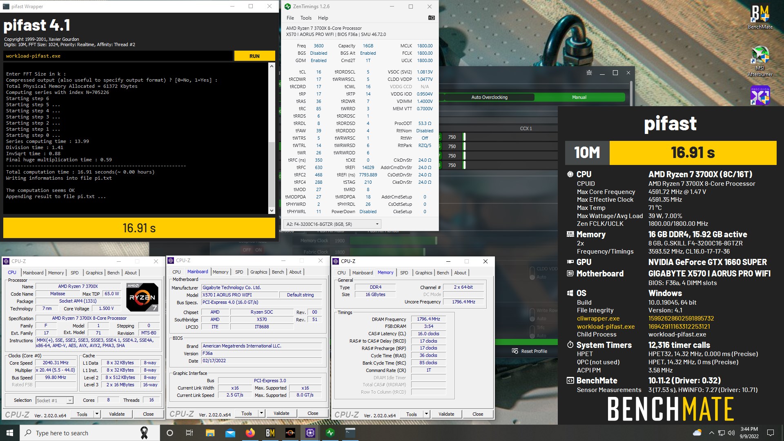This screenshot has width=784, height=441.
Task: Switch to SPD tab in CPU-Z Memory window
Action: coord(404,273)
